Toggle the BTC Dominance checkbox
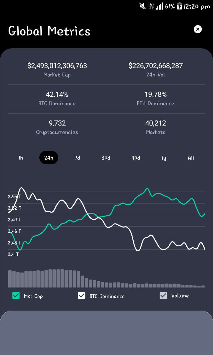Screen dimensions: 213x355 click(x=82, y=295)
